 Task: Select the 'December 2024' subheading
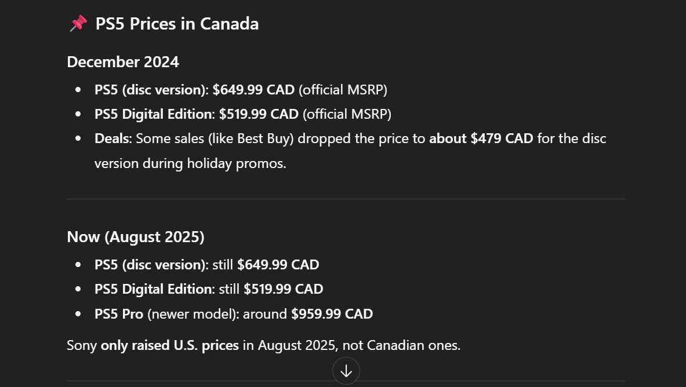(123, 62)
